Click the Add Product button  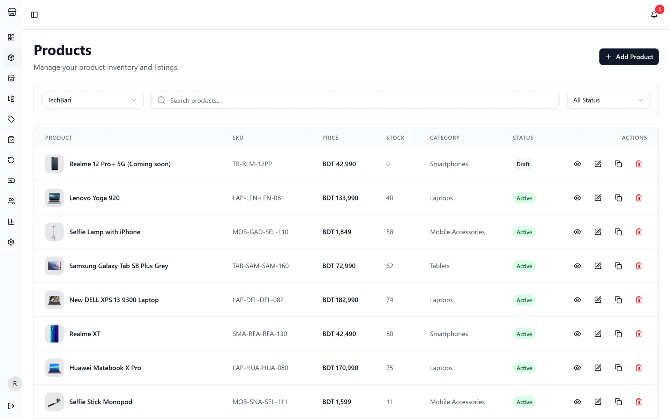pos(629,57)
